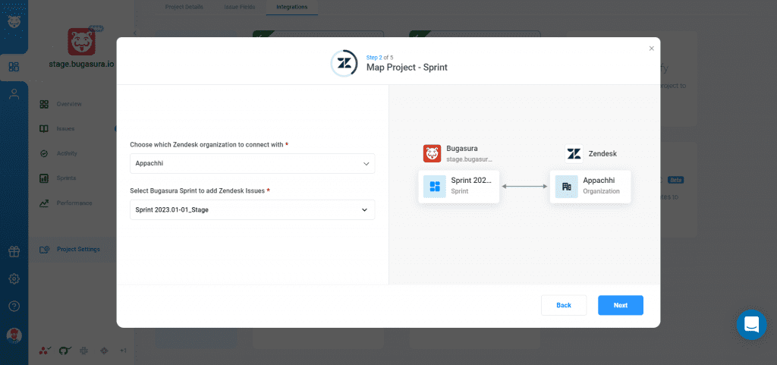The width and height of the screenshot is (777, 365).
Task: Open the gift rewards icon in sidebar
Action: click(14, 252)
